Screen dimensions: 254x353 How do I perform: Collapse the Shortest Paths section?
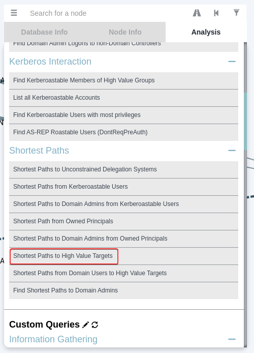(232, 151)
